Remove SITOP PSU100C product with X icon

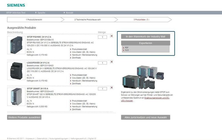click(x=112, y=36)
